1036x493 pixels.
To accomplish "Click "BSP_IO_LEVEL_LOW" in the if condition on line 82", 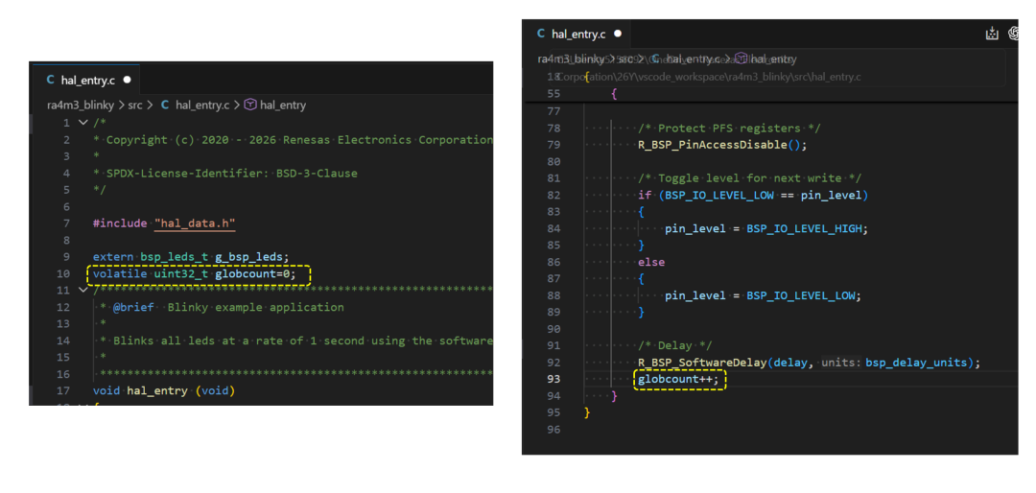I will coord(718,195).
